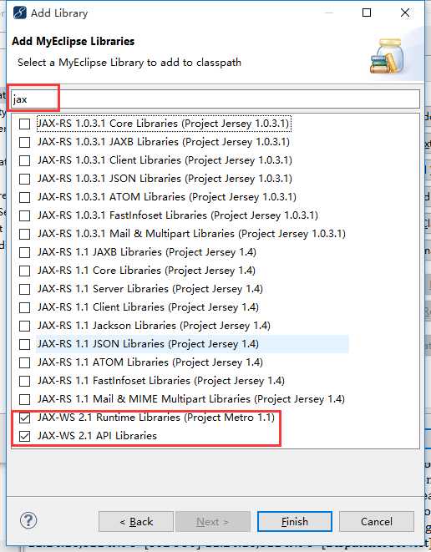Select 'JAX-WS 2.1 API Libraries' row text
The height and width of the screenshot is (552, 431).
pyautogui.click(x=97, y=436)
